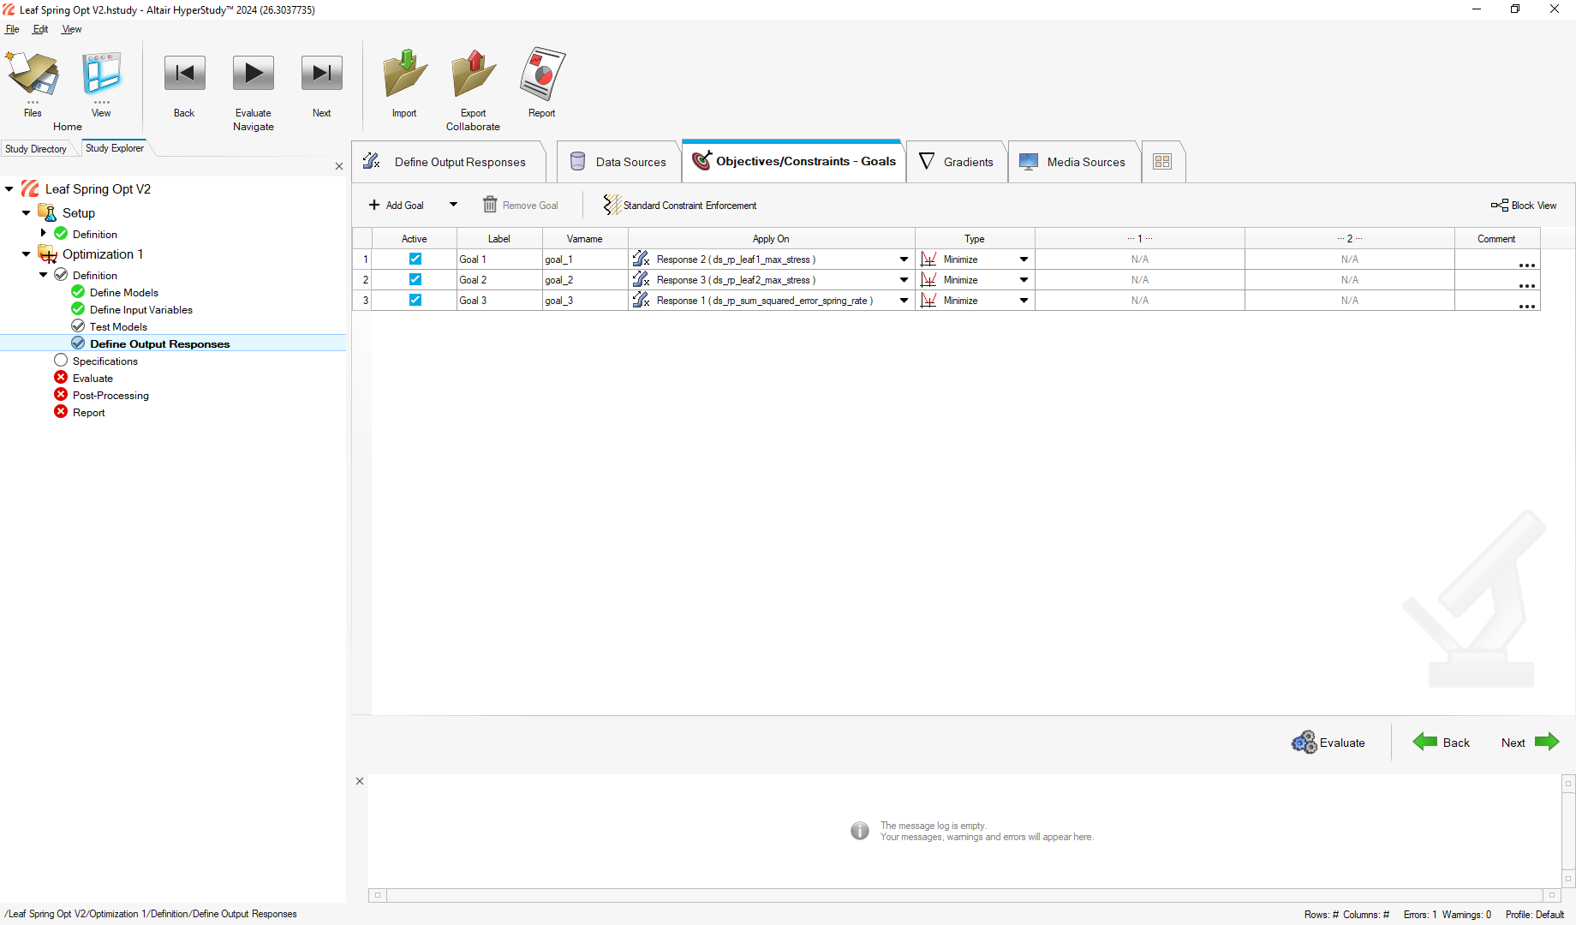
Task: Switch to Gradients tab
Action: (957, 162)
